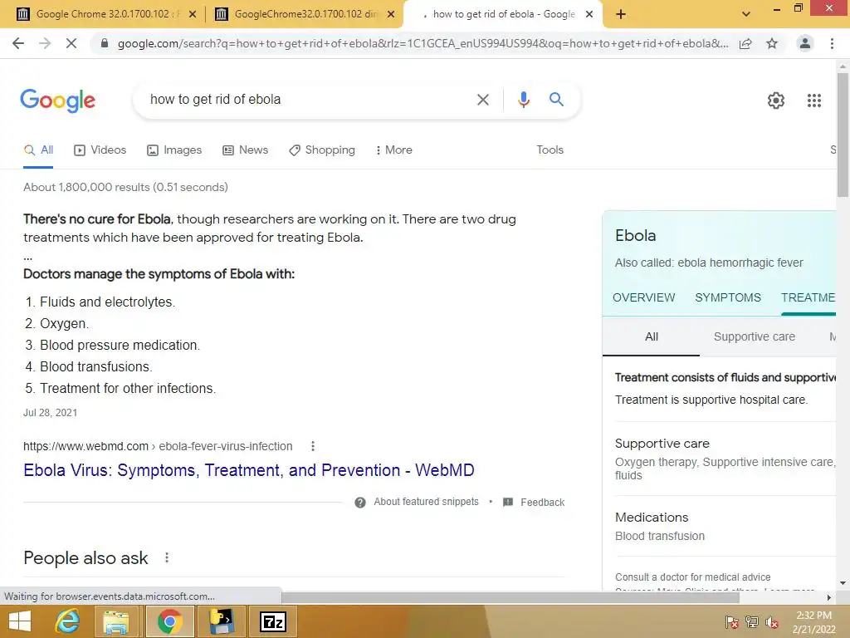
Task: Open the Windows Start button
Action: (20, 621)
